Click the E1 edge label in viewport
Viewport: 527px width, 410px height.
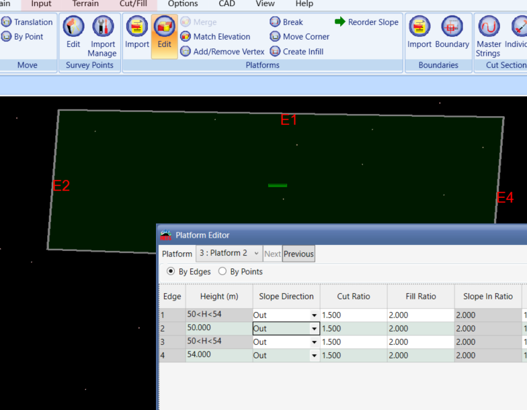[289, 119]
